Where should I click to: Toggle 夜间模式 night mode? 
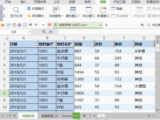(x=36, y=16)
